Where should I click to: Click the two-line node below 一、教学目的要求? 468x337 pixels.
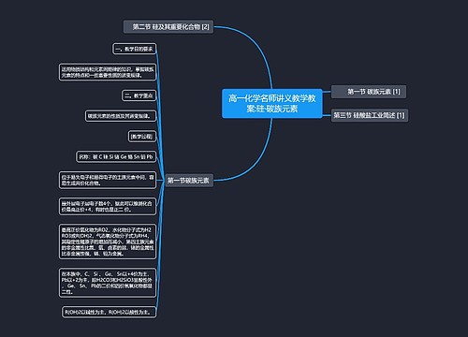[x=108, y=72]
